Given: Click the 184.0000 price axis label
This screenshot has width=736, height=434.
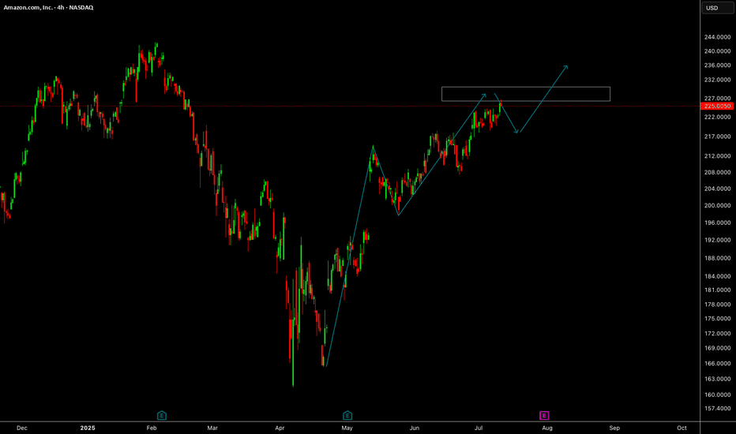Looking at the screenshot, I should pos(717,276).
